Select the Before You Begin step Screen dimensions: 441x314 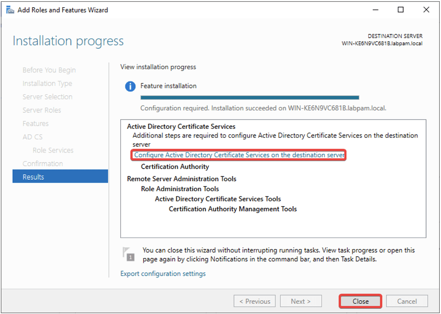point(49,70)
